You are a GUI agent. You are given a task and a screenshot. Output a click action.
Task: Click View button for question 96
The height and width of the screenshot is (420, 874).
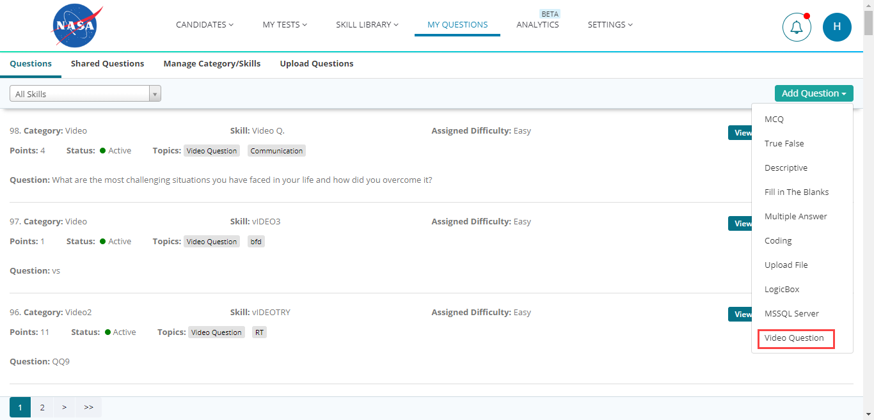coord(740,314)
